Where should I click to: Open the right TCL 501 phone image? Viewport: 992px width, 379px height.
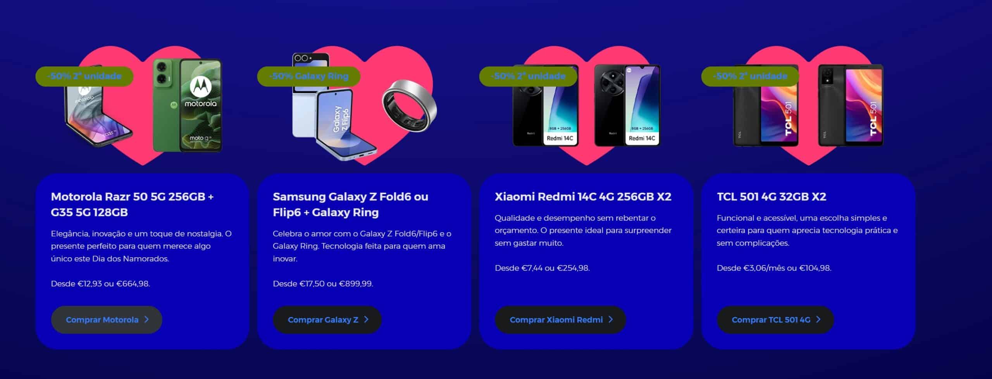pos(851,105)
